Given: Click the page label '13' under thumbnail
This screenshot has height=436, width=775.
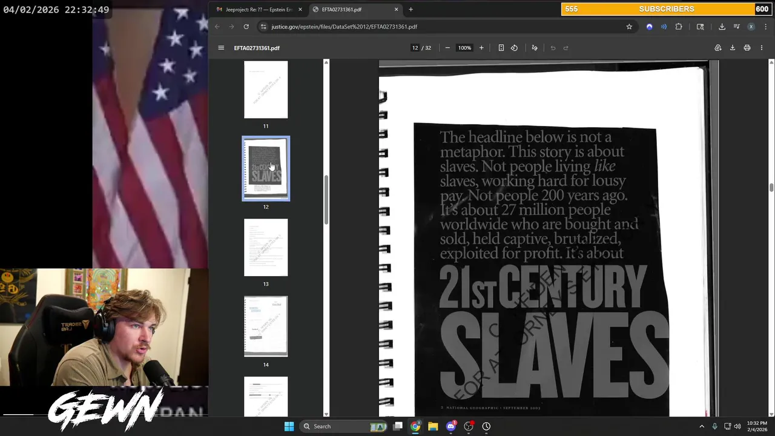Looking at the screenshot, I should tap(266, 284).
